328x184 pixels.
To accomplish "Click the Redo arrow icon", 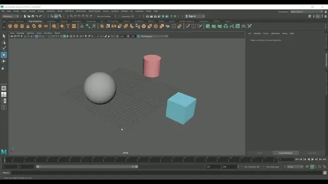I will 41,16.
